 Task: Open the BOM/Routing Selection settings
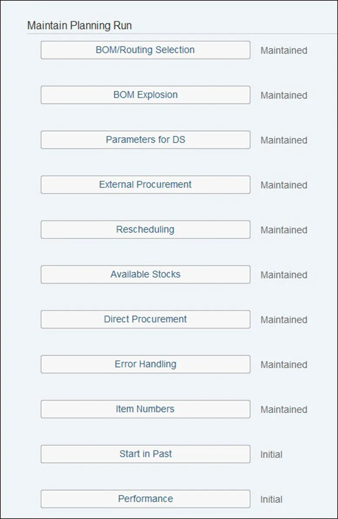tap(145, 50)
